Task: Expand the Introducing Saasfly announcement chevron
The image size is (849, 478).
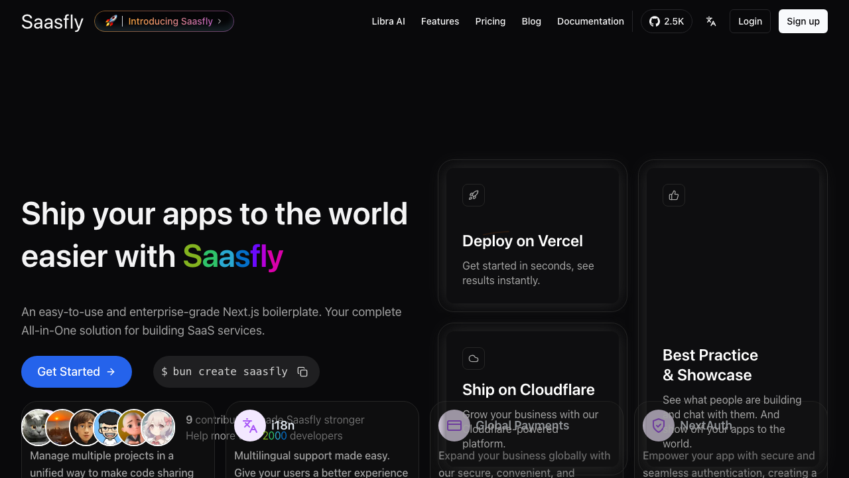Action: (220, 21)
